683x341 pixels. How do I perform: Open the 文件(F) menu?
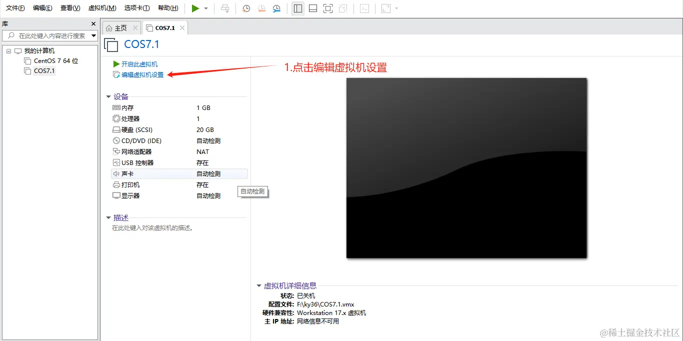[15, 8]
